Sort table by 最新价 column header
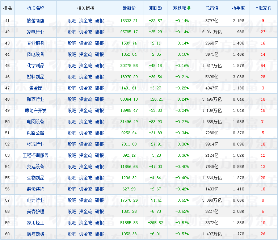Viewport: 278px width, 240px height. point(130,8)
